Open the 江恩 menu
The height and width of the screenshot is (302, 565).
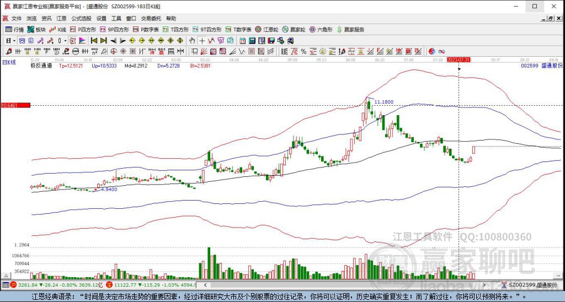click(61, 18)
